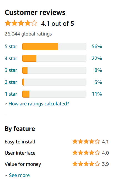Screen dimensions: 117x182
Task: Expand See more features
Action: click(x=19, y=175)
